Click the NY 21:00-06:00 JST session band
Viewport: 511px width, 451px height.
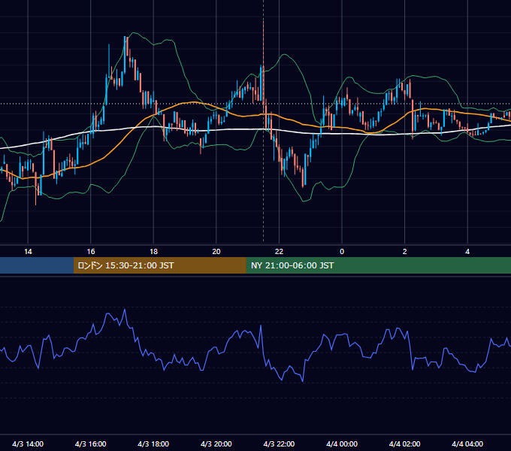pyautogui.click(x=378, y=265)
